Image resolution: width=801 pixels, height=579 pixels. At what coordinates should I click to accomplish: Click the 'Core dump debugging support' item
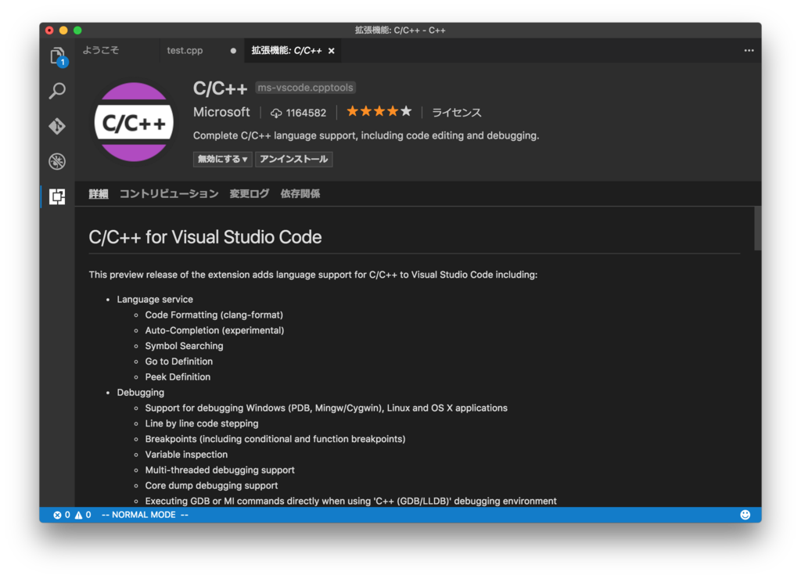[211, 485]
